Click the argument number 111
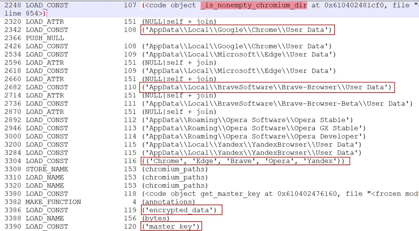 click(x=130, y=103)
